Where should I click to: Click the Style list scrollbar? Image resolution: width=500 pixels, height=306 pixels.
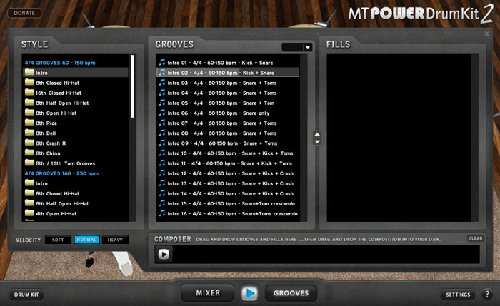click(132, 86)
